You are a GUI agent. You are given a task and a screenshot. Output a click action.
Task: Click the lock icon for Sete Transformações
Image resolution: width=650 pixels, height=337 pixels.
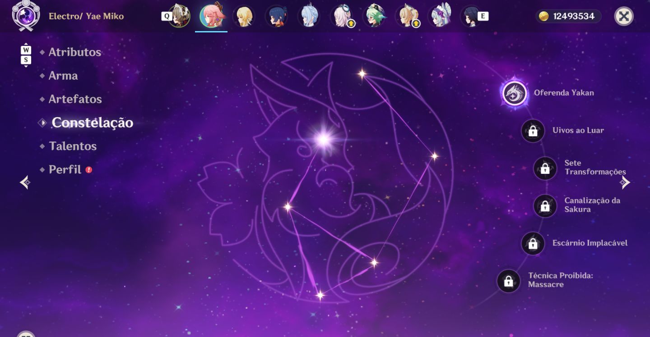pyautogui.click(x=545, y=168)
